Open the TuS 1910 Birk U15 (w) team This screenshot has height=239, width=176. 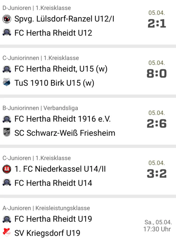click(x=54, y=83)
